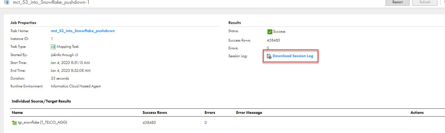Click the 438485 value in the Results section
445x133 pixels.
click(273, 40)
